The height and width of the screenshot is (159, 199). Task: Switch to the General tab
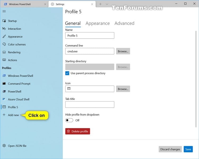point(73,23)
